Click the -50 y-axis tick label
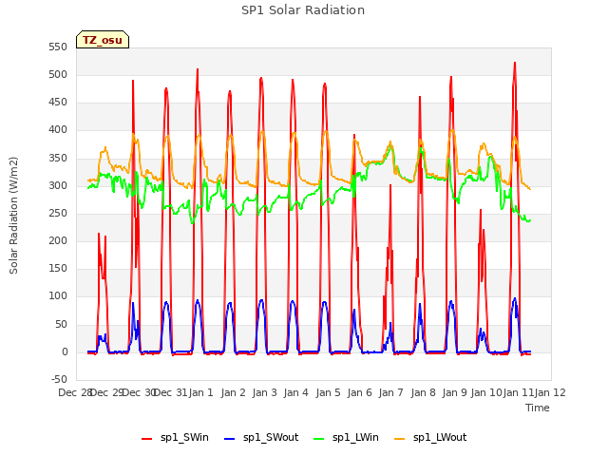The width and height of the screenshot is (608, 456). [x=59, y=379]
